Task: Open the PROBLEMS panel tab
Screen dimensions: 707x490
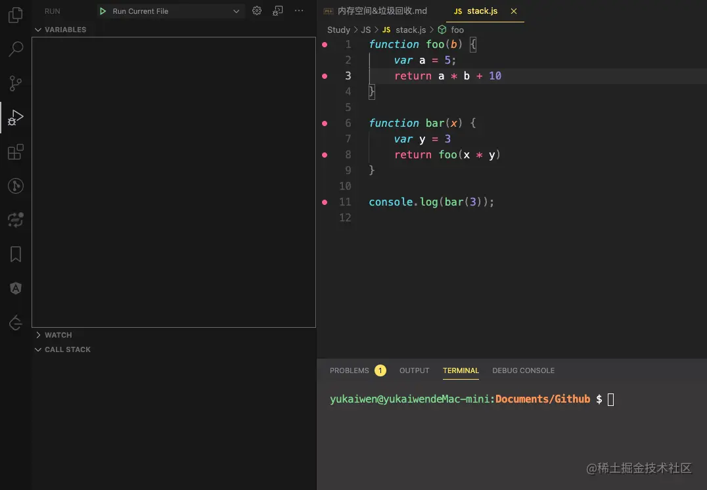Action: tap(349, 370)
